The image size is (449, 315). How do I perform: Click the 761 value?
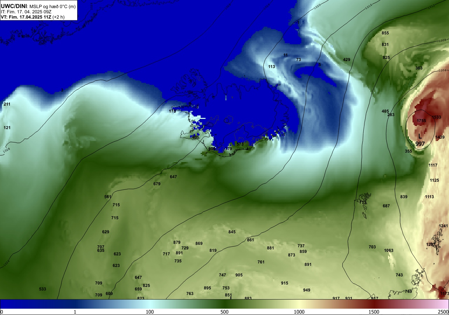261,262
